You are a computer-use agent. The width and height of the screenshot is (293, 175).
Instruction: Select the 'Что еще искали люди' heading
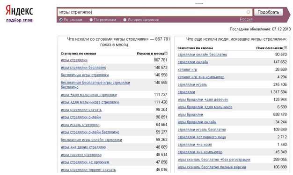click(x=236, y=39)
